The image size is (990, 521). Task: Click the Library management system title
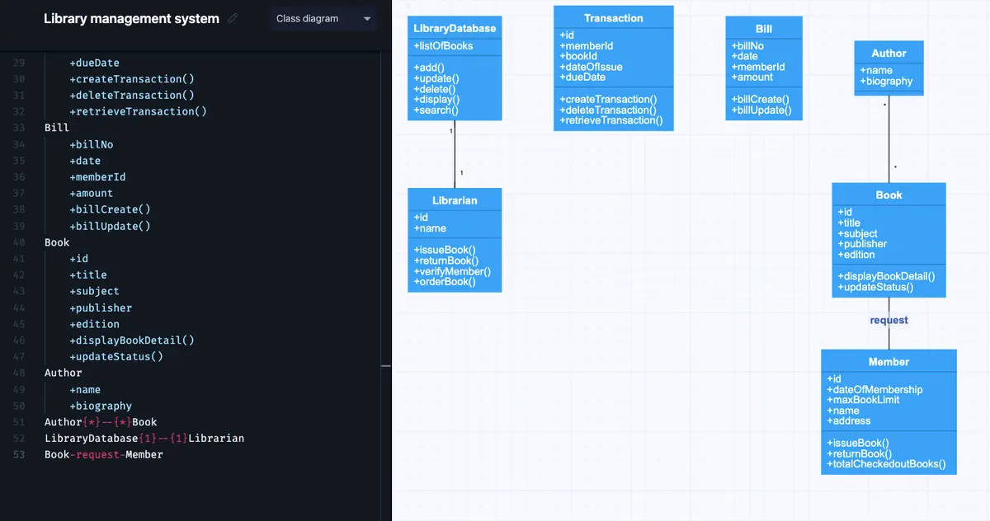click(x=131, y=18)
